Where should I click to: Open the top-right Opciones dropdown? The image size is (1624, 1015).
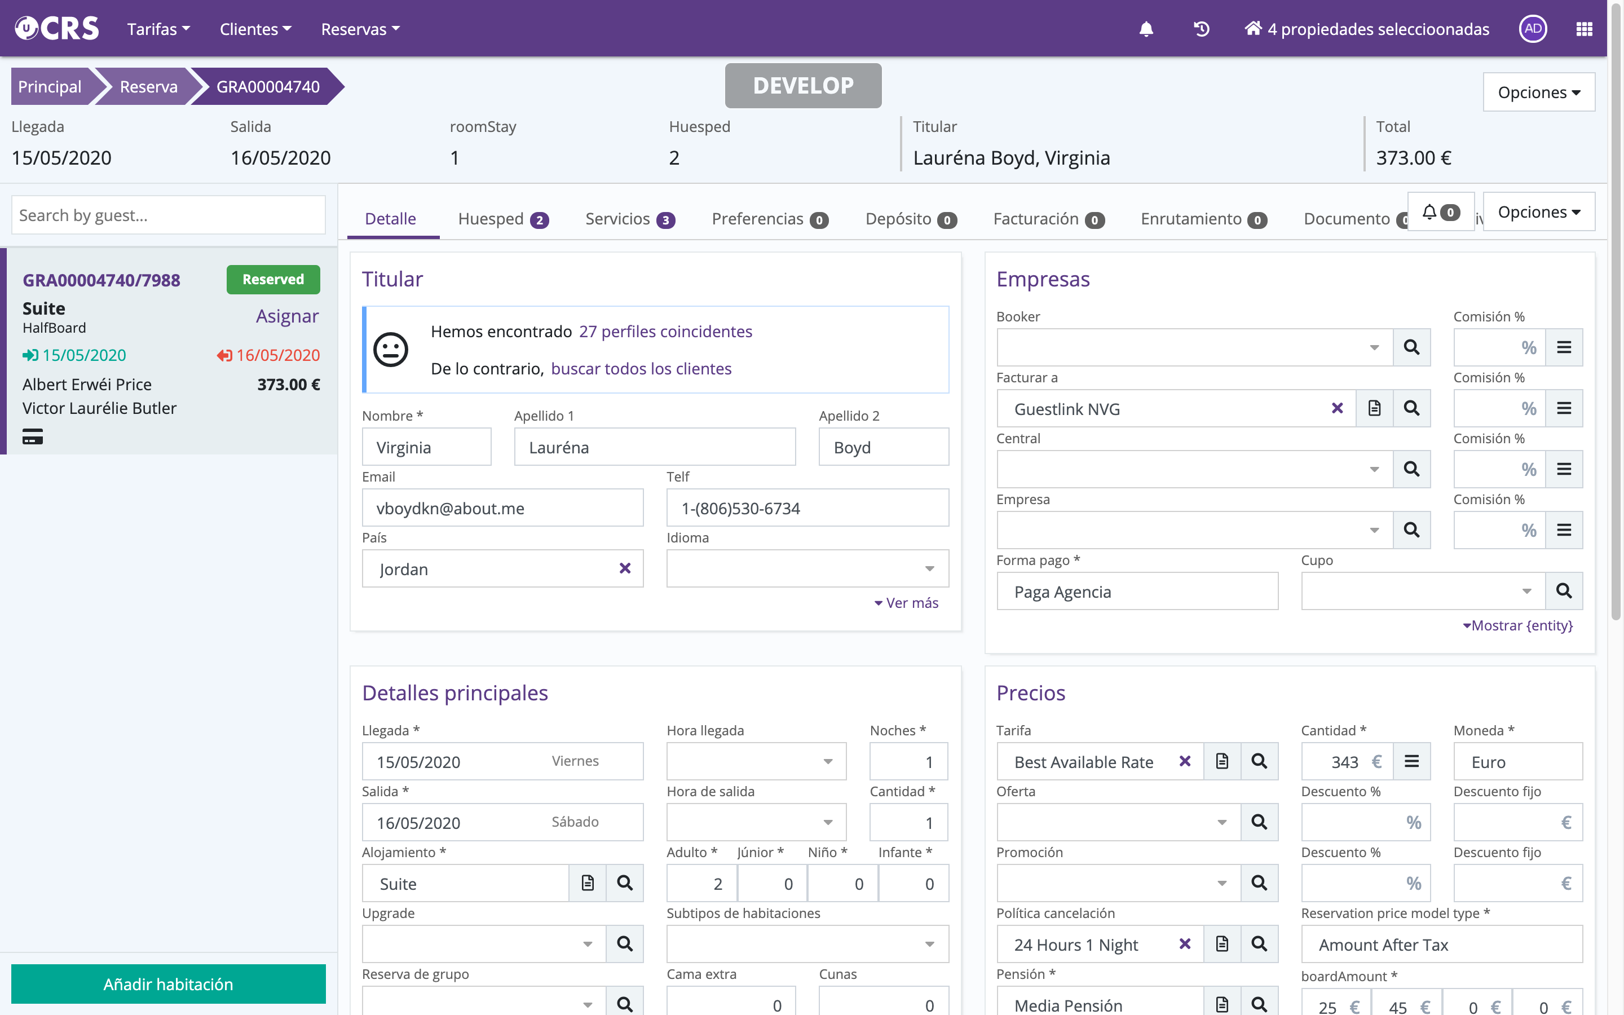coord(1538,92)
